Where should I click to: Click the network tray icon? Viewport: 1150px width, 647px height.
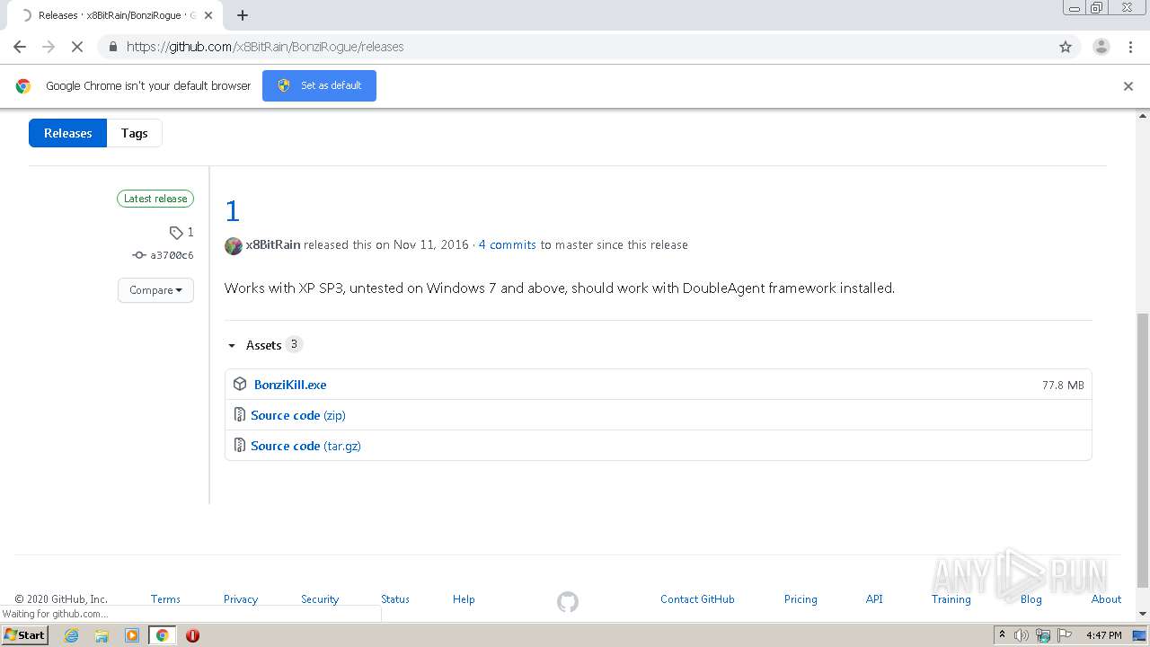(x=1043, y=635)
